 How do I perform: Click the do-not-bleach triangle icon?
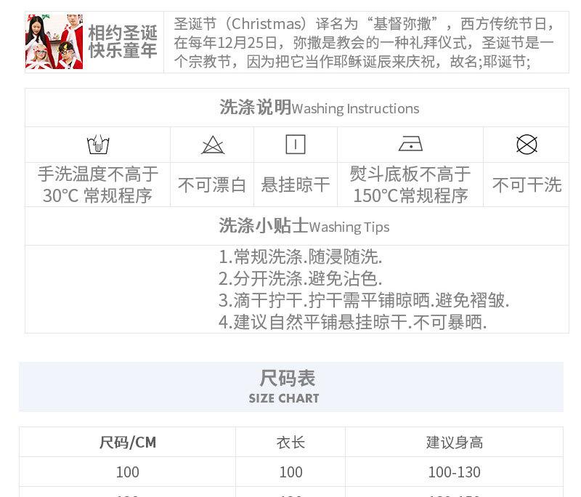coord(212,145)
